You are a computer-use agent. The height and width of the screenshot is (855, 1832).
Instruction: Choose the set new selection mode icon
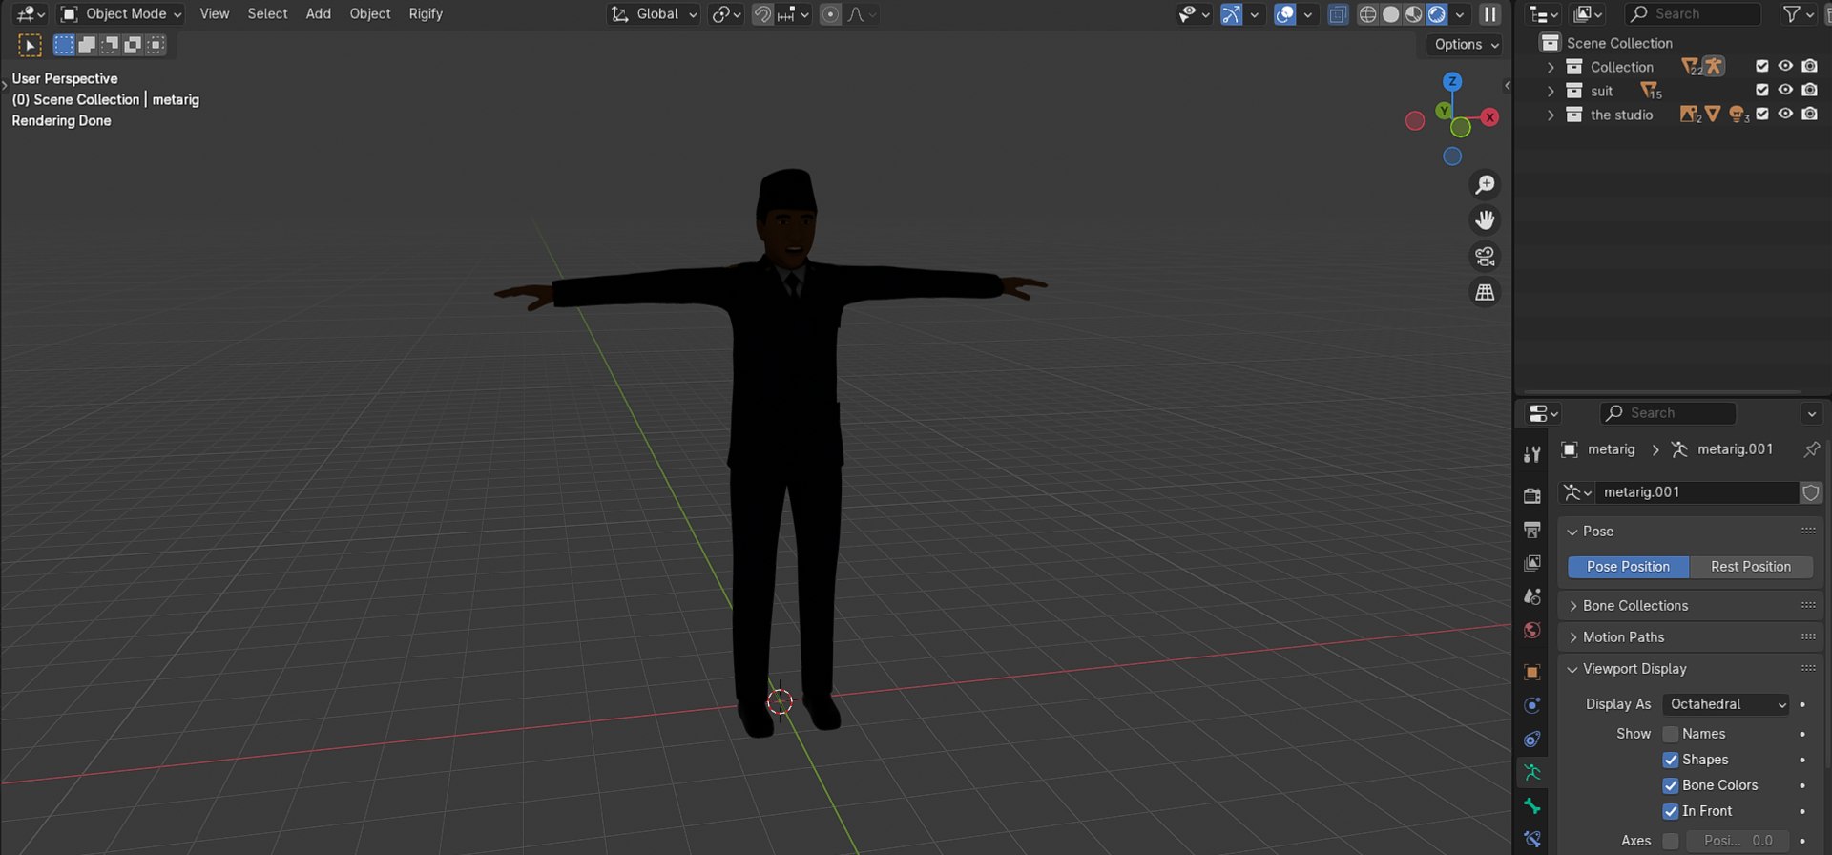click(x=64, y=45)
